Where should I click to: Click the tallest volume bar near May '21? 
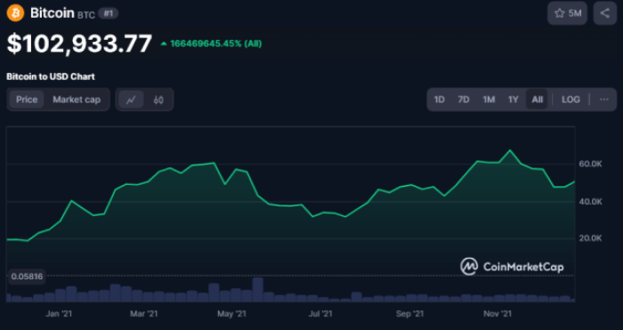tap(258, 289)
